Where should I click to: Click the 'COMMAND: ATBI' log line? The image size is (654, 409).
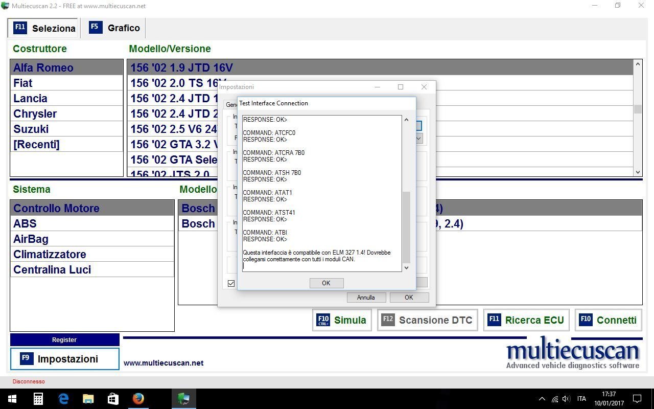(x=265, y=233)
